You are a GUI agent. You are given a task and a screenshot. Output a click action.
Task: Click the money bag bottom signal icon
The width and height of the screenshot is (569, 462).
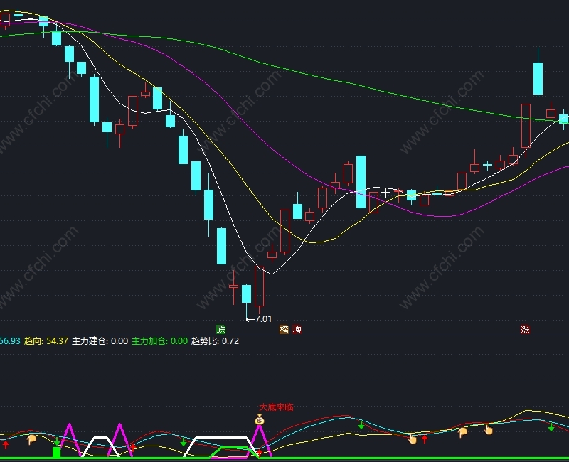tap(259, 419)
